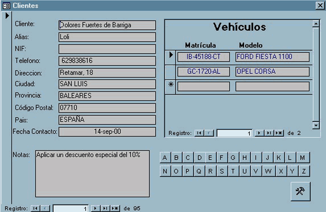Go to last Vehículos record
The image size is (326, 212).
(269, 133)
